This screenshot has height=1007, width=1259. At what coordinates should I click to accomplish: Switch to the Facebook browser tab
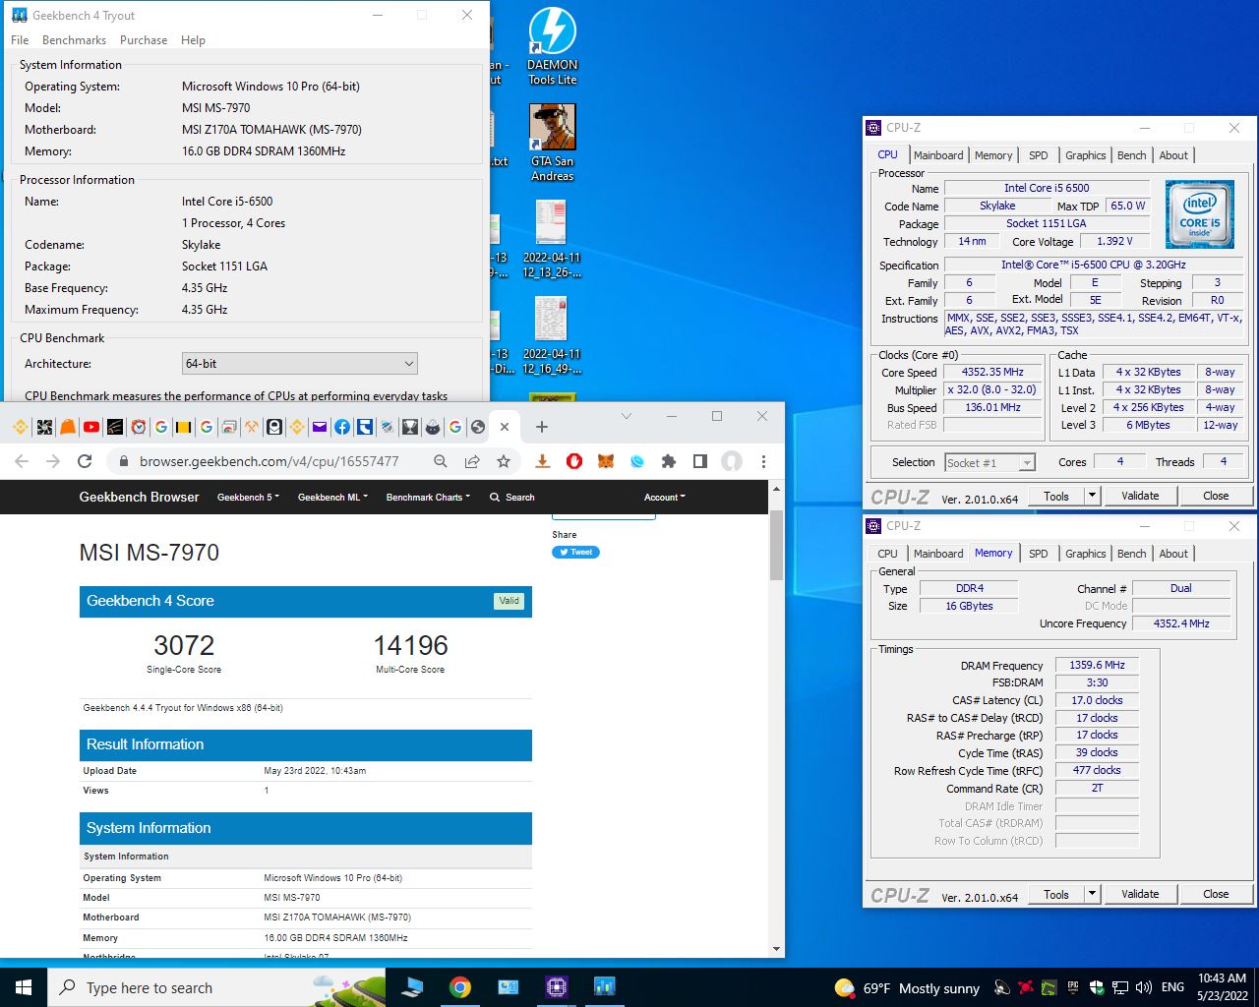point(341,427)
